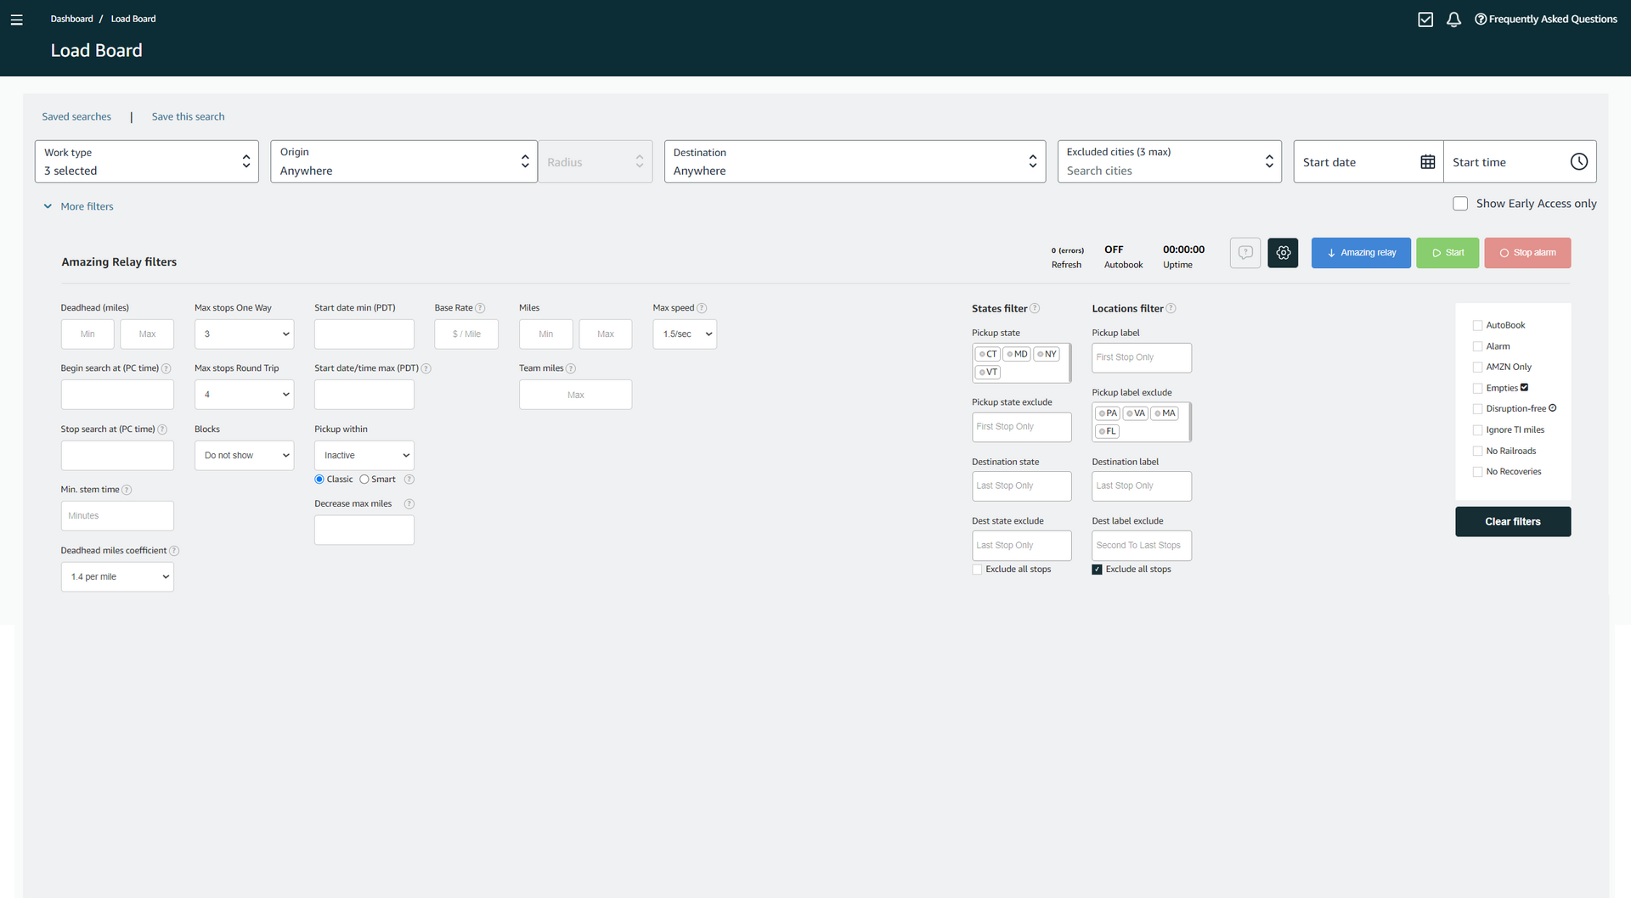
Task: Click the Base Rate help icon
Action: pos(480,308)
